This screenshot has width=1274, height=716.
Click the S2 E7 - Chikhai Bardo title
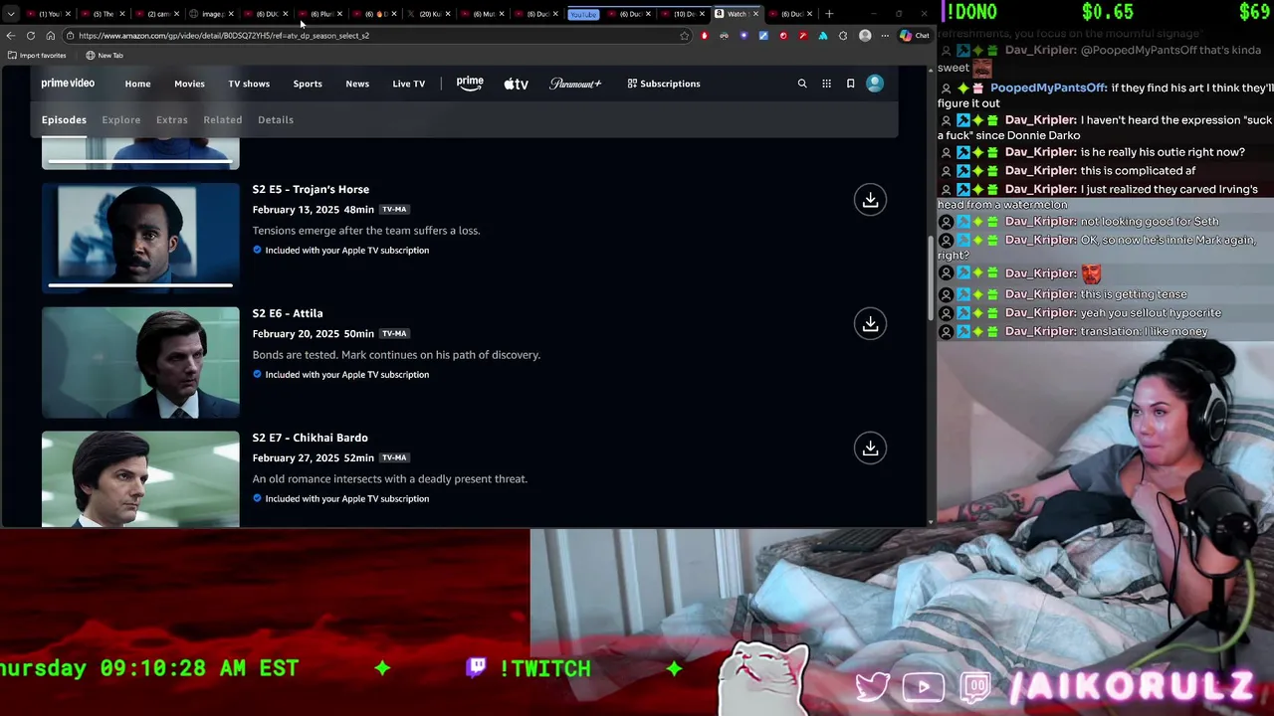[310, 438]
